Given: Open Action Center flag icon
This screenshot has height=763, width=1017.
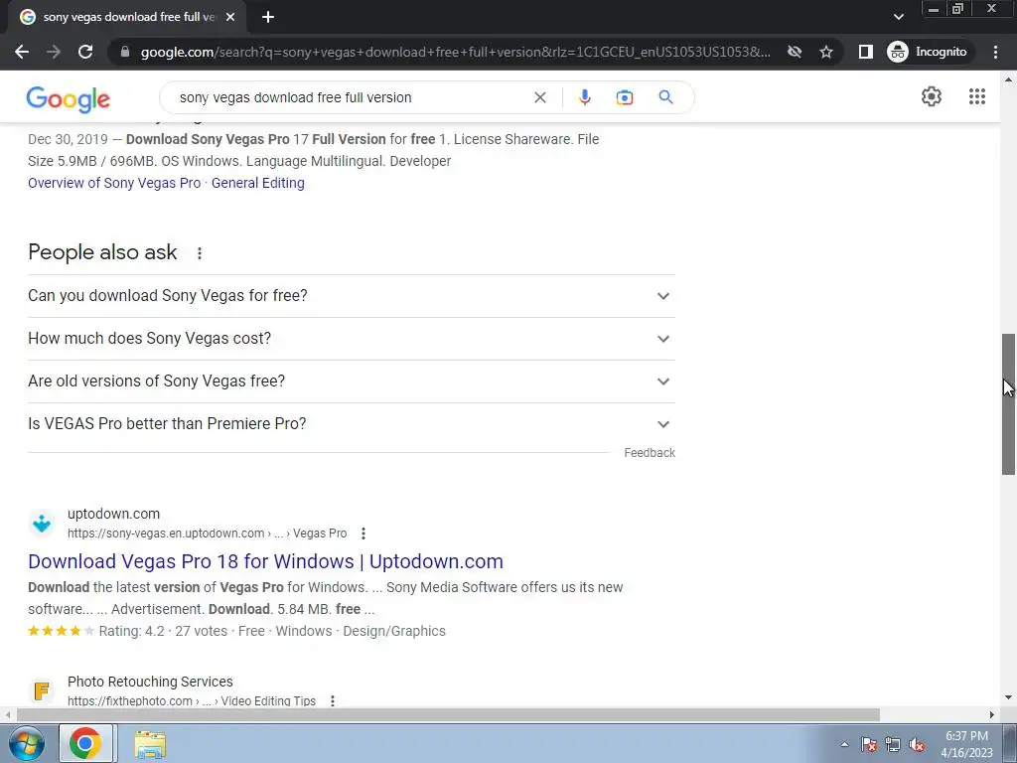Looking at the screenshot, I should click(x=869, y=745).
